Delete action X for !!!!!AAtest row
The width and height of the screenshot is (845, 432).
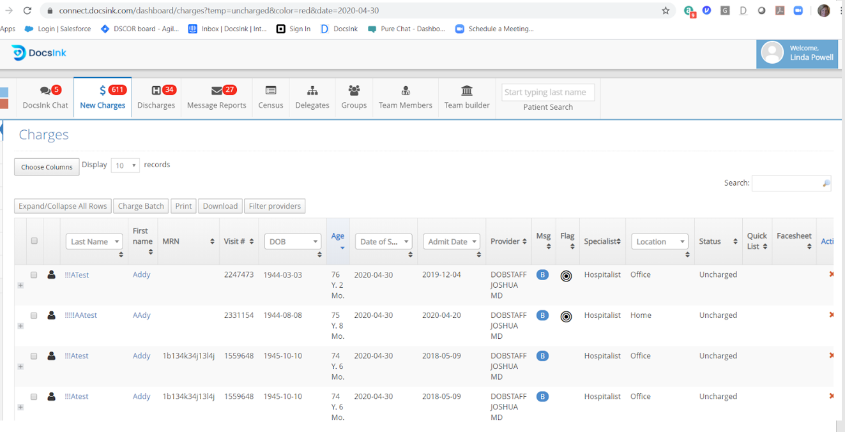click(831, 315)
